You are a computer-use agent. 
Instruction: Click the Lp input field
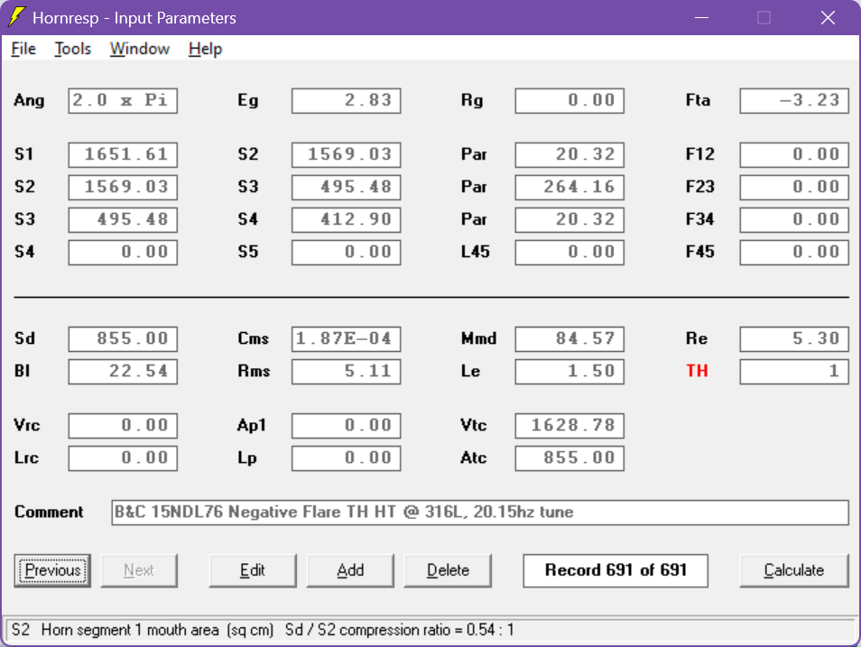347,458
